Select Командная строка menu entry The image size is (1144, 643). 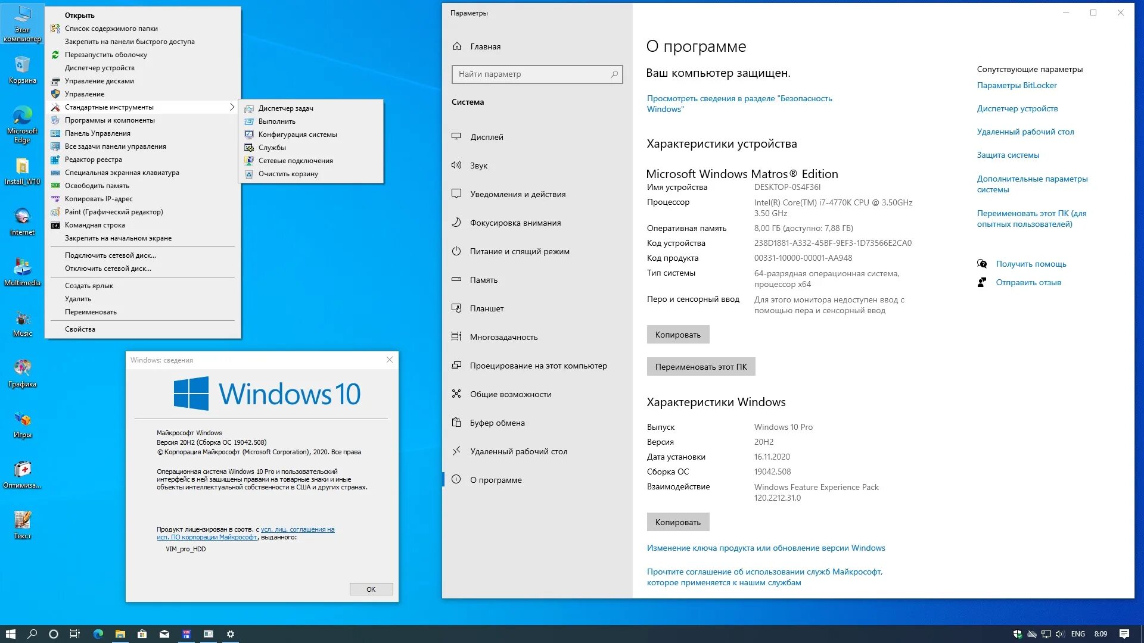[x=143, y=225]
